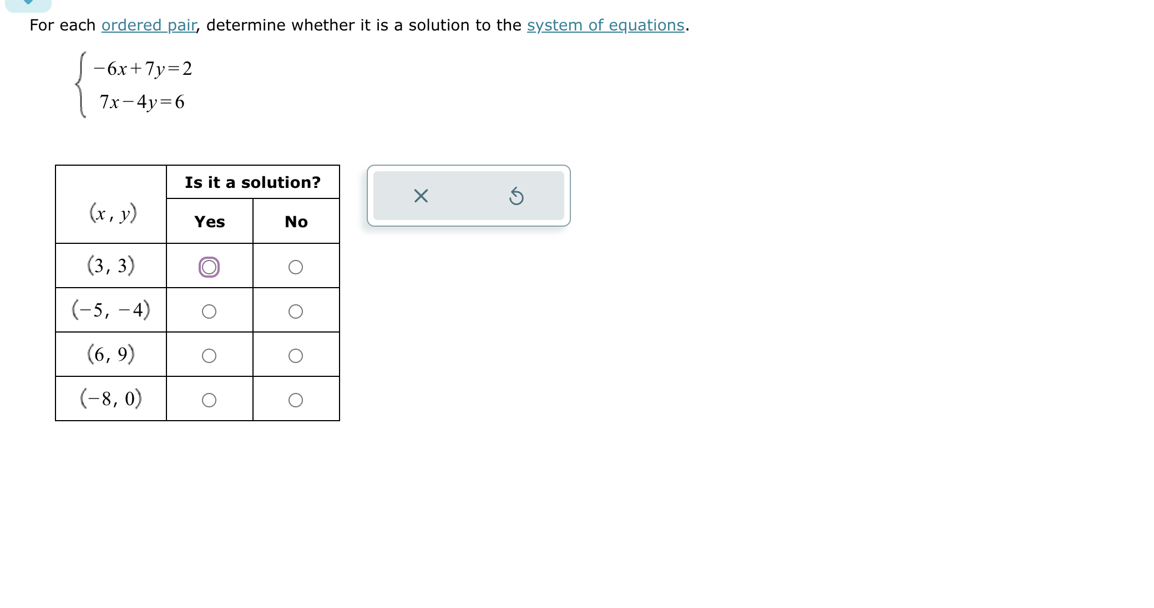The height and width of the screenshot is (608, 1154).
Task: Click the equation 7x-4y=6
Action: [141, 103]
